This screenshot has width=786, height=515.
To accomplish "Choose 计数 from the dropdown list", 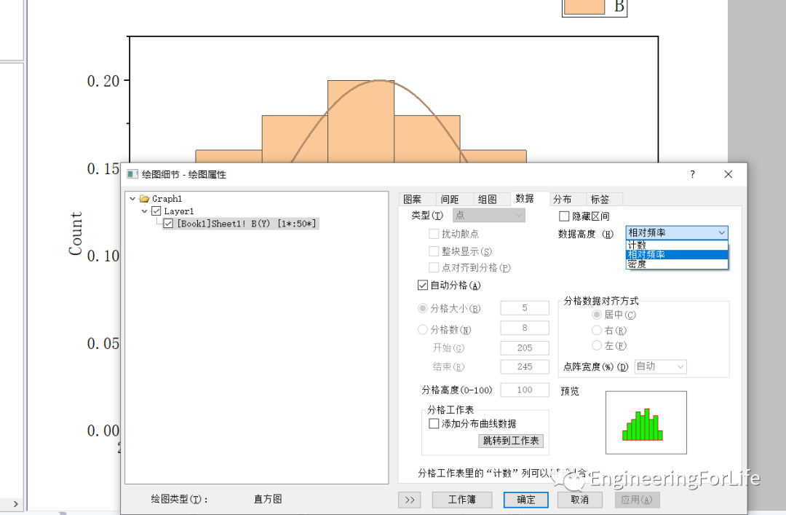I will (x=677, y=245).
